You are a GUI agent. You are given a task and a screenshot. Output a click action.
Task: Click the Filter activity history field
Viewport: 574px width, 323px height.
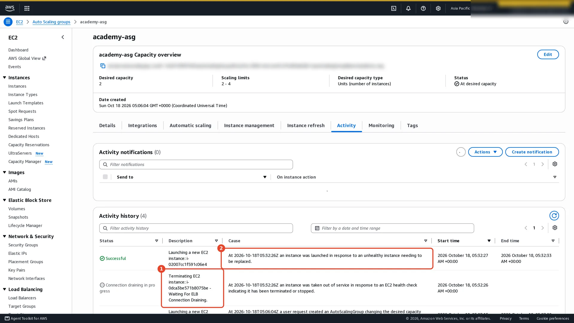[x=196, y=228]
